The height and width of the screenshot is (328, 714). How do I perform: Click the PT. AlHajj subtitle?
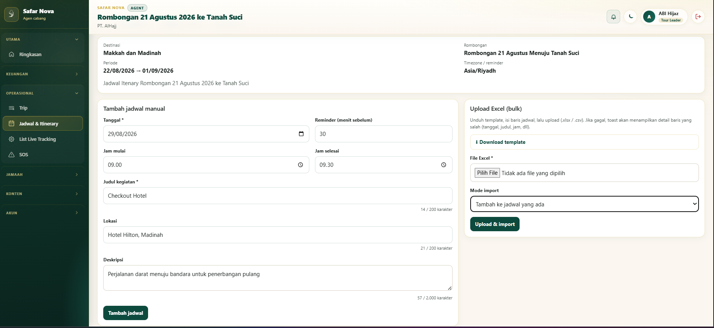click(x=107, y=26)
